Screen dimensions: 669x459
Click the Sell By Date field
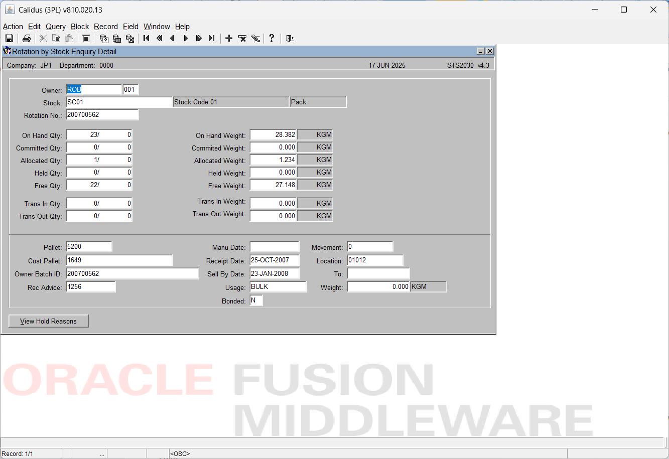pos(275,274)
